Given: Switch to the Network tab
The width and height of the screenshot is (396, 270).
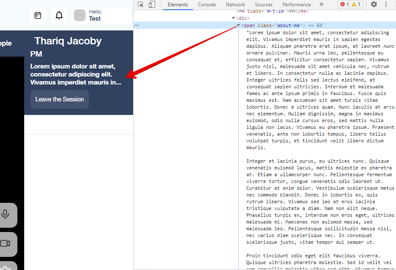Looking at the screenshot, I should (235, 5).
